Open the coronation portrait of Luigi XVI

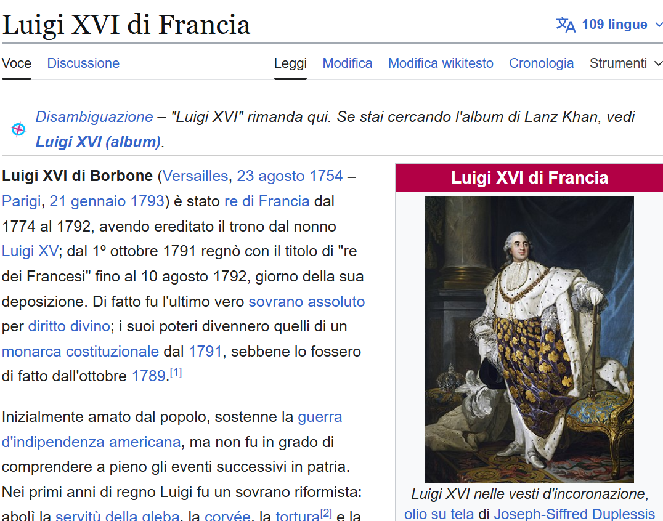tap(529, 339)
